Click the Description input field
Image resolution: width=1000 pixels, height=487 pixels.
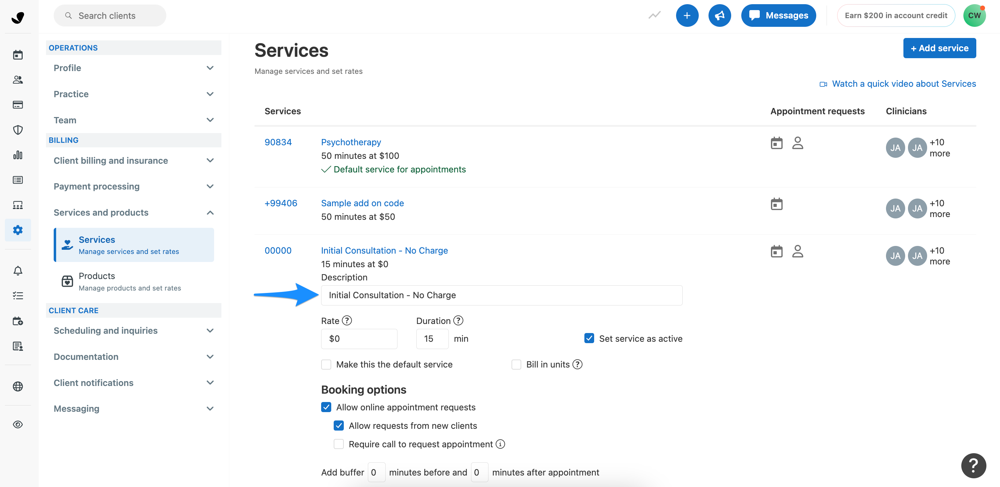pos(501,295)
